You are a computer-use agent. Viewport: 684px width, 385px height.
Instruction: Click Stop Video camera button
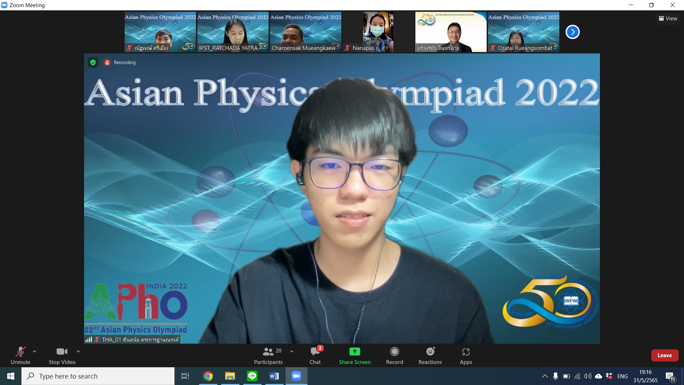(x=62, y=355)
